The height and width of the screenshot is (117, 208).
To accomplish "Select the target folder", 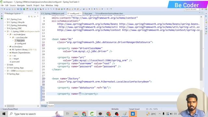I will pyautogui.click(x=16, y=59).
